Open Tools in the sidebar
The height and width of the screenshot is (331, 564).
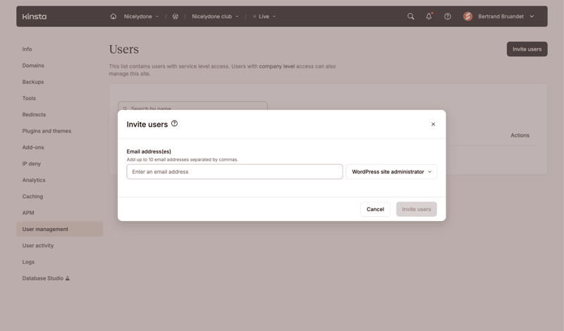tap(29, 98)
